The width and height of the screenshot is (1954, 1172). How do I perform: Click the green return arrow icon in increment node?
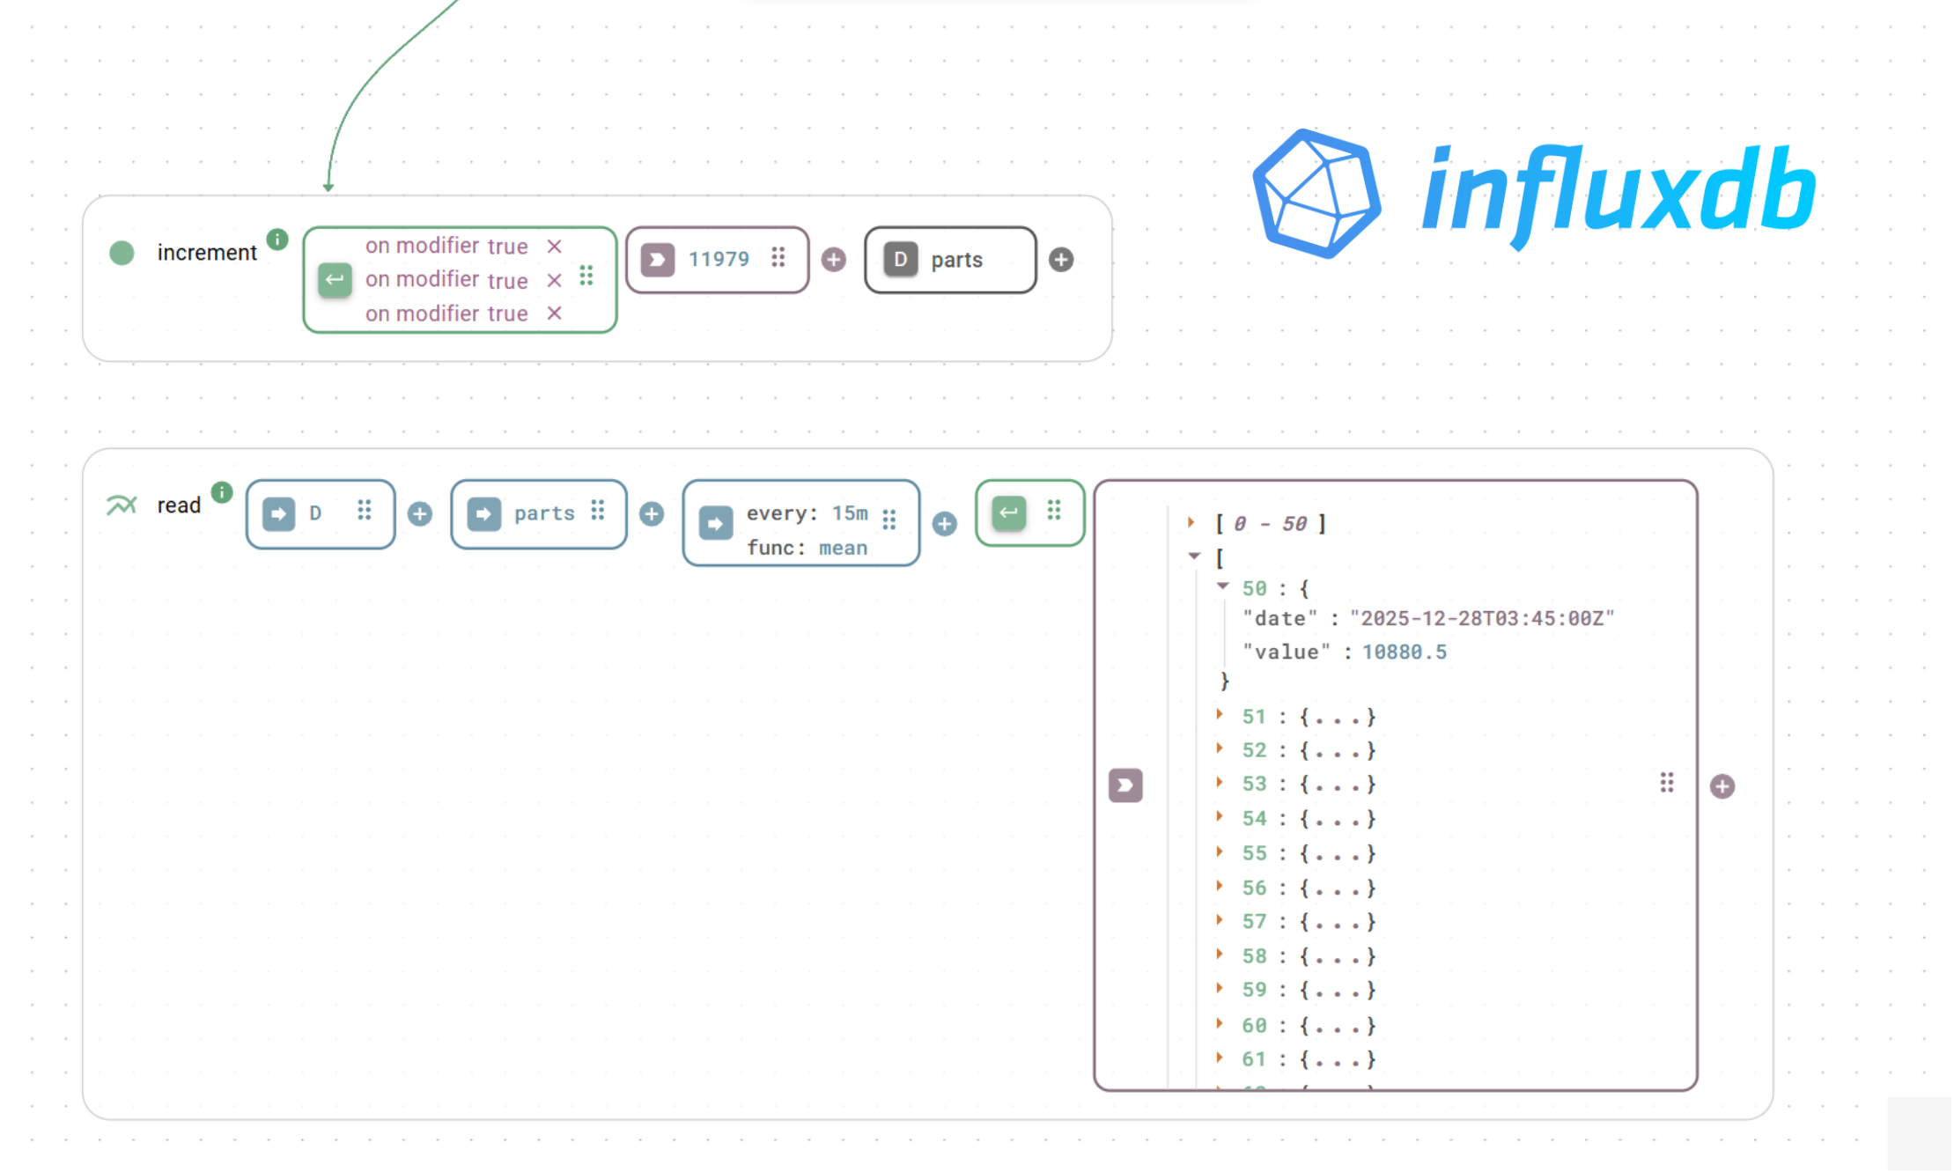pyautogui.click(x=334, y=279)
